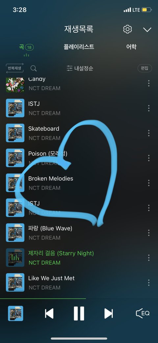This screenshot has height=343, width=158.
Task: Skip to the next track
Action: [x=109, y=314]
